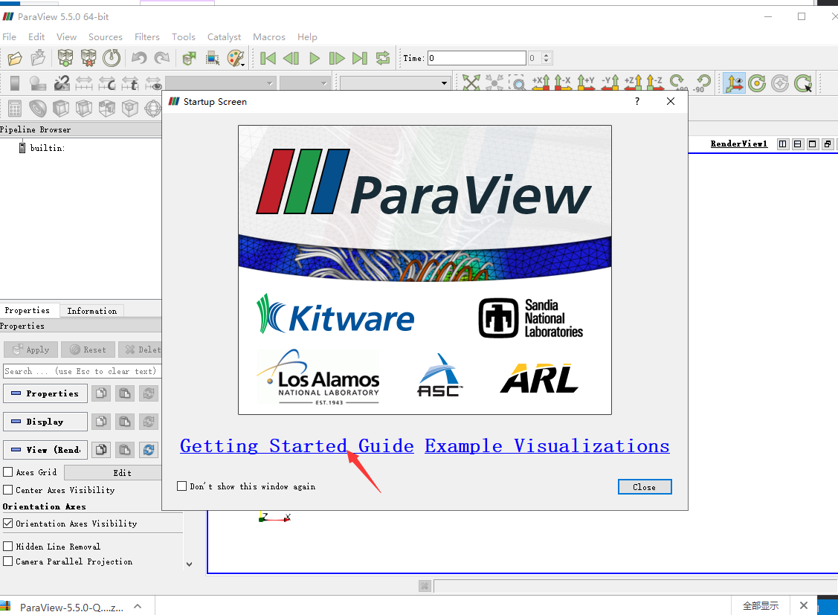Click the Connect to server icon
This screenshot has width=838, height=615.
click(65, 58)
